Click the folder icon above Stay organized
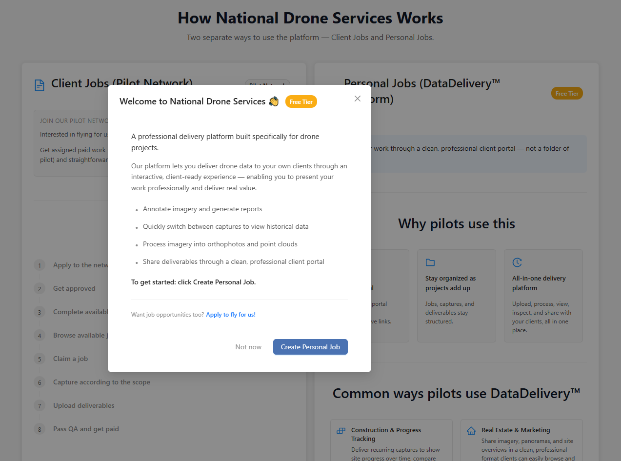 pos(430,263)
